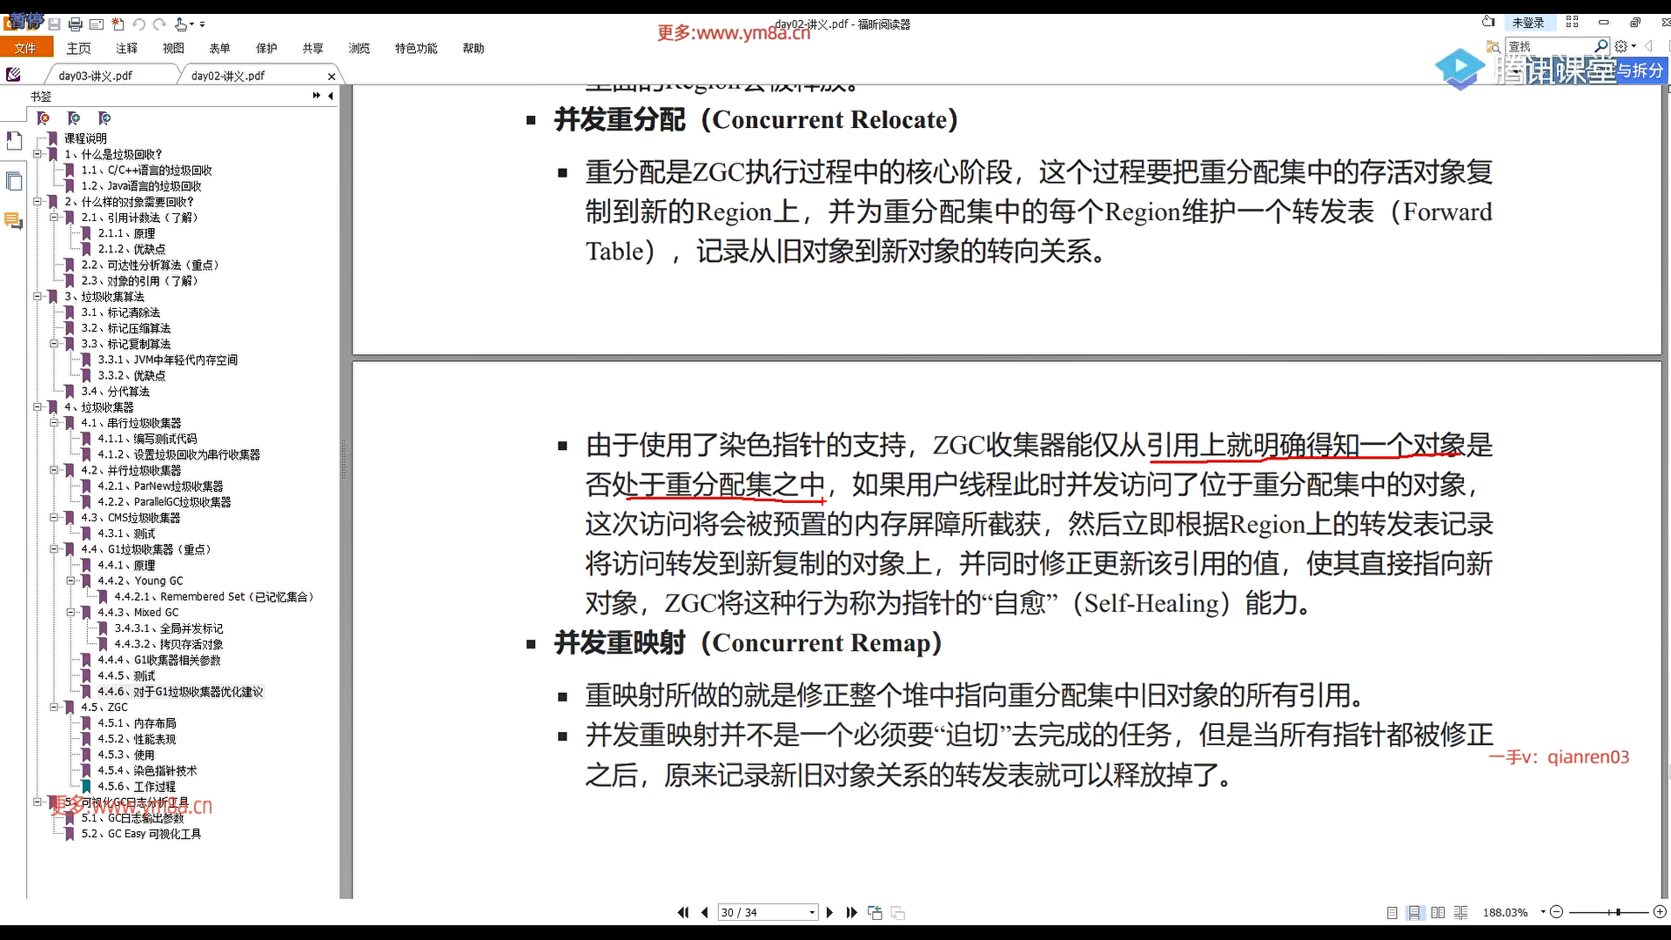Select the Hand tool in quick access toolbar

point(181,23)
